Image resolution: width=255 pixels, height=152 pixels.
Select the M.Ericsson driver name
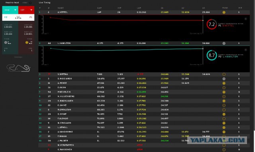pyautogui.click(x=64, y=123)
